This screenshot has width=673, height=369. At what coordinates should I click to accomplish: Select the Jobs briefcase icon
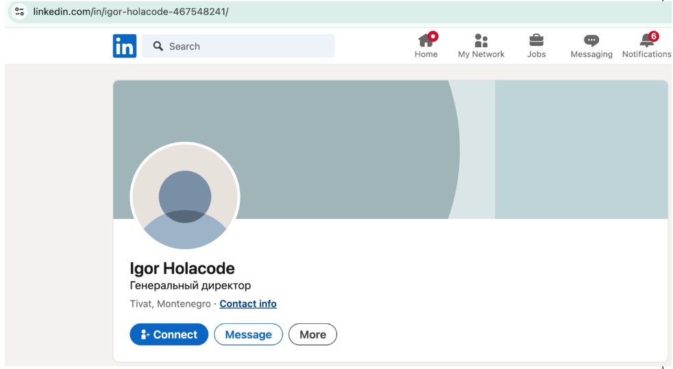pos(536,40)
